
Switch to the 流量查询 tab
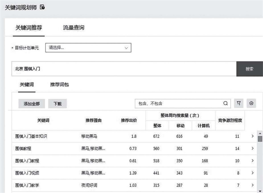74,28
